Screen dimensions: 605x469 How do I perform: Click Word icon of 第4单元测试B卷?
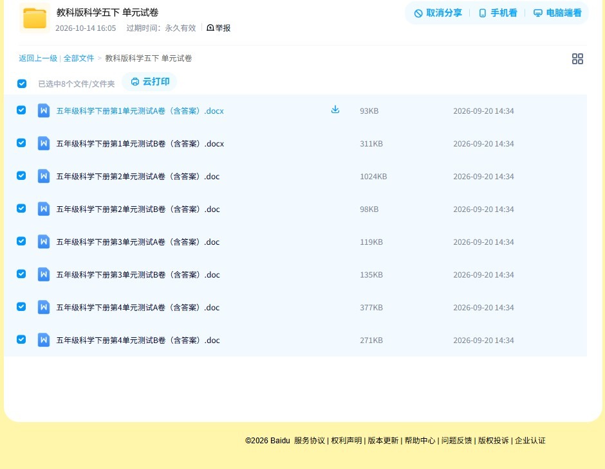(x=44, y=340)
